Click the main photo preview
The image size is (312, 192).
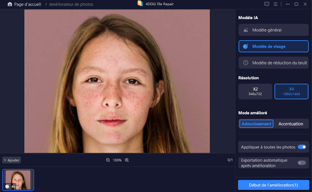coord(117,81)
